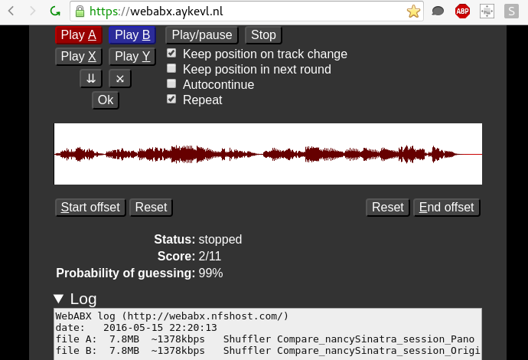The height and width of the screenshot is (360, 528).
Task: Open the Adblock Plus ABP icon
Action: [462, 11]
